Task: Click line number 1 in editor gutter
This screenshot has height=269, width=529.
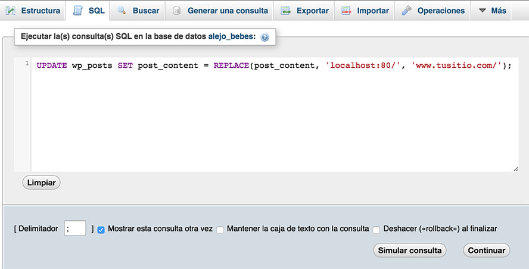Action: click(x=27, y=63)
